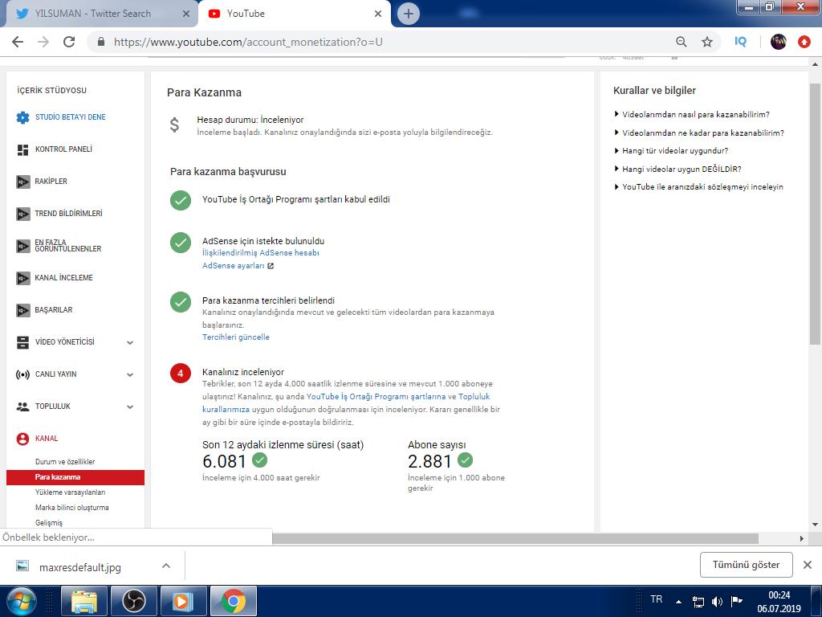The height and width of the screenshot is (617, 822).
Task: Open Gelişmiş submenu item
Action: pyautogui.click(x=49, y=522)
